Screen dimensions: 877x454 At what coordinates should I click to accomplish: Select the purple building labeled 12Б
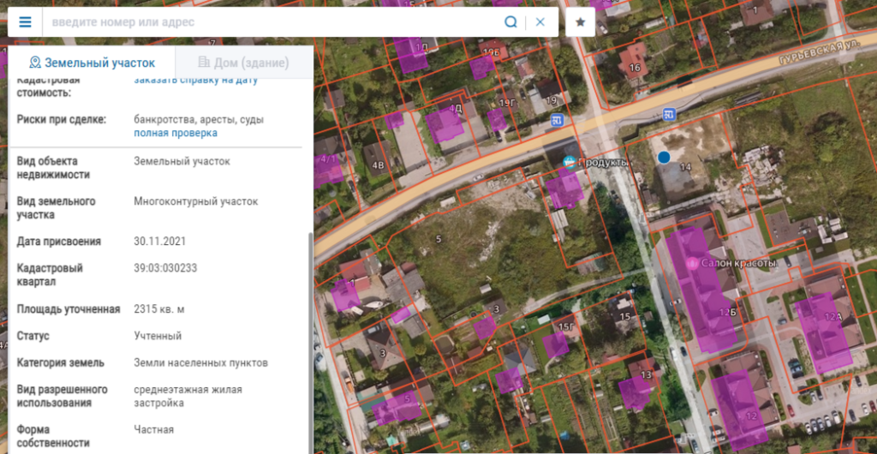coord(702,290)
